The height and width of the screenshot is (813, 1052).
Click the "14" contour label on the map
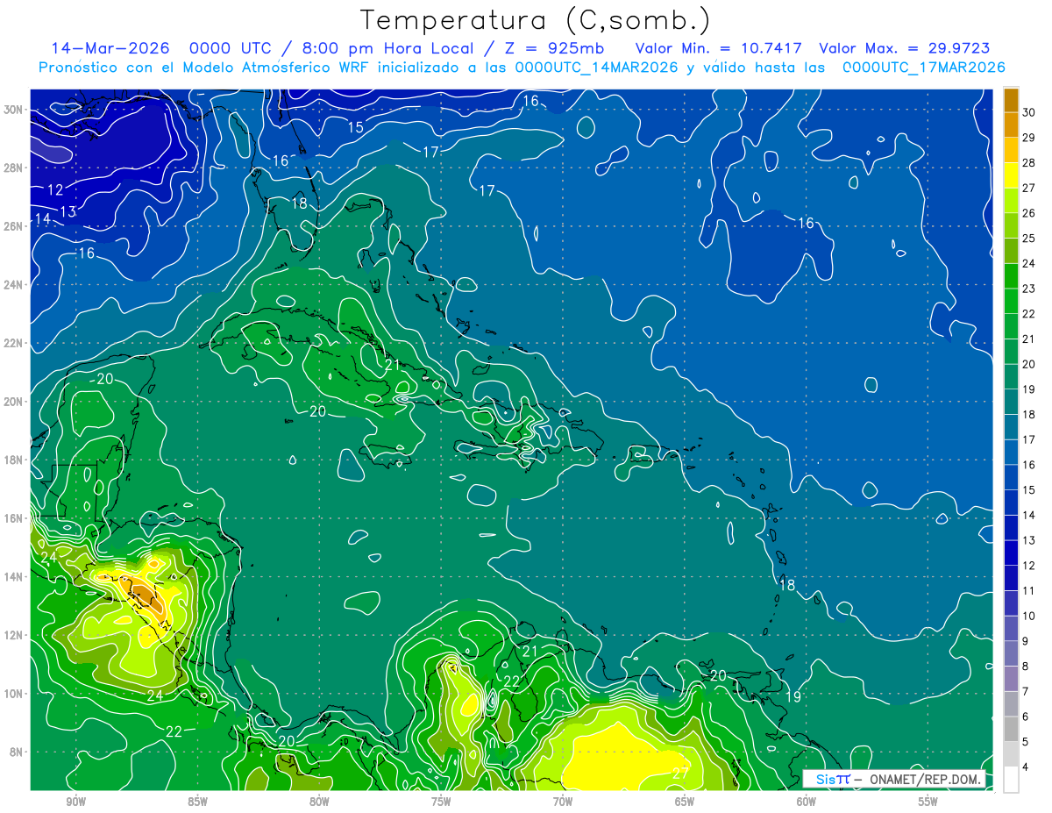coord(42,218)
